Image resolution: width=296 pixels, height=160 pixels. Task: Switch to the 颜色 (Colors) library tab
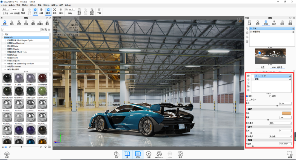12,23
